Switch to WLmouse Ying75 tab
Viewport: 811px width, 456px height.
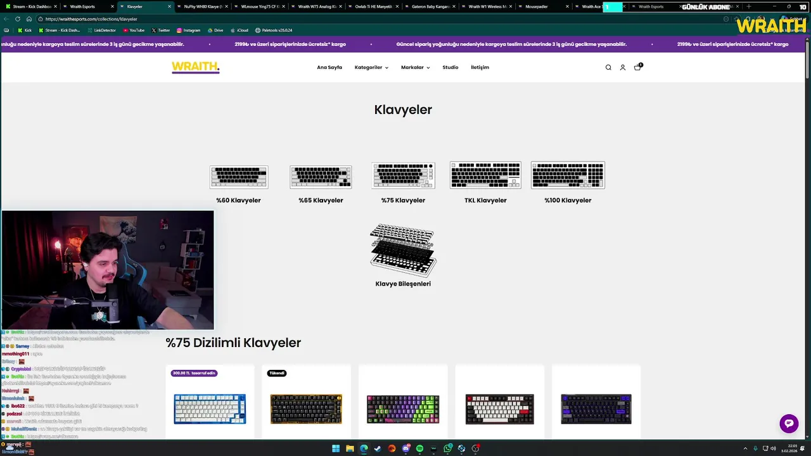click(260, 6)
